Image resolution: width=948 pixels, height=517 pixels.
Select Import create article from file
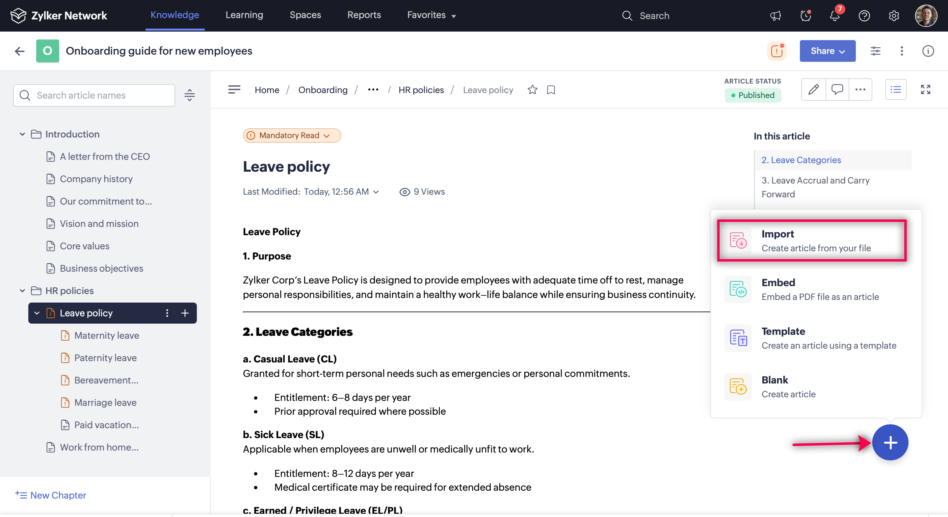click(x=811, y=240)
